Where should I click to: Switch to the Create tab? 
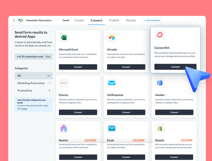tap(79, 20)
